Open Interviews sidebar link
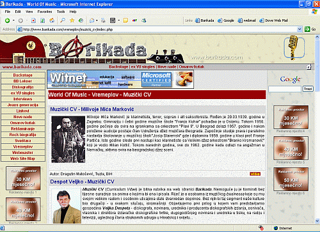Screen dimensions: 320x232 point(23,99)
